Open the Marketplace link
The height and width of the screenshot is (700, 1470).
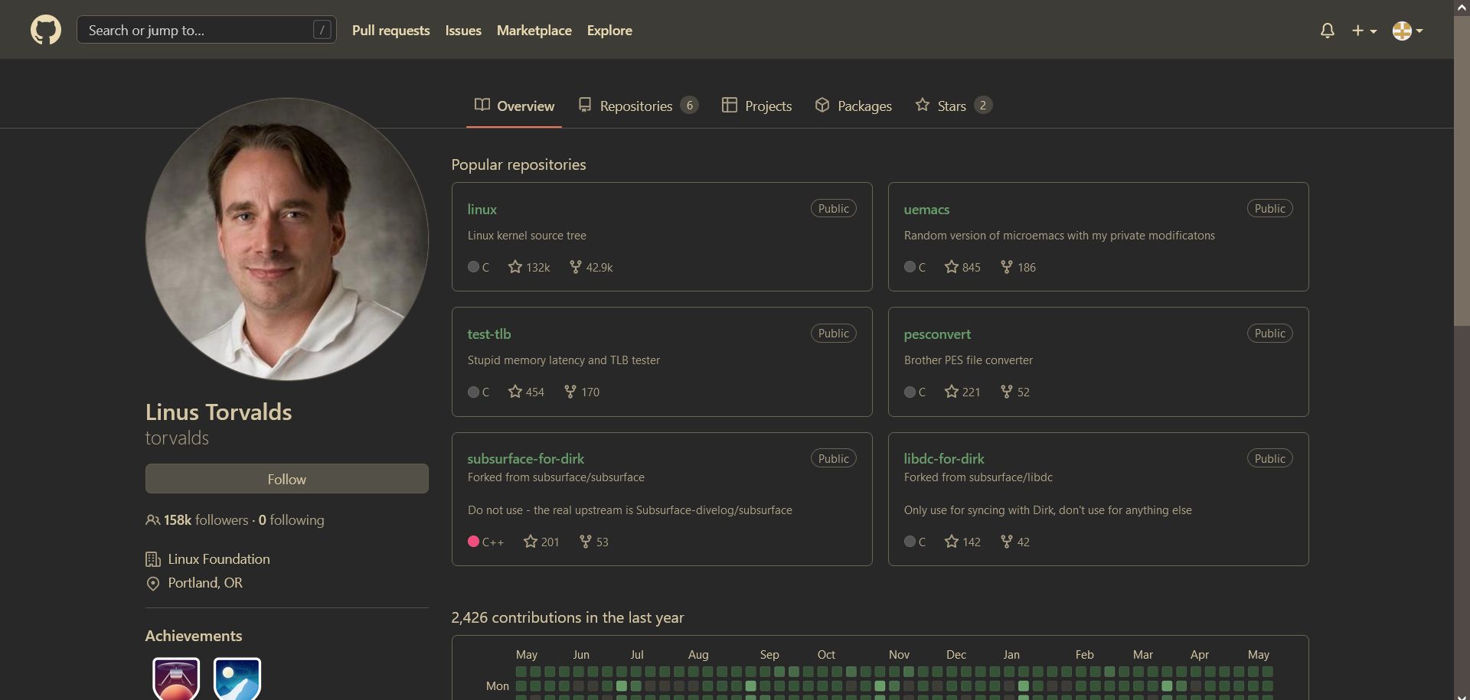coord(534,31)
